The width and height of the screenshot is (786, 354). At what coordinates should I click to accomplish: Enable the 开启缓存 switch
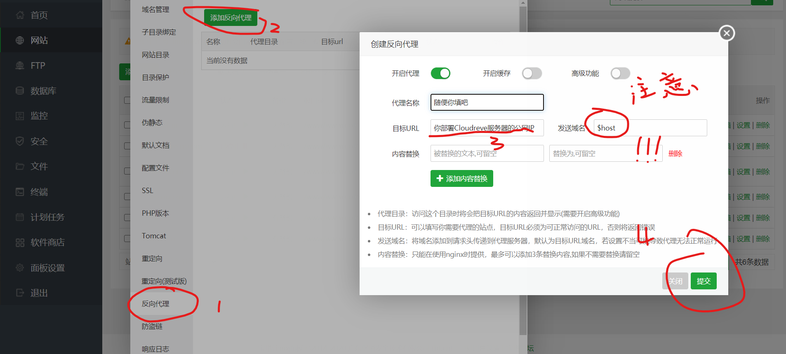(x=532, y=73)
